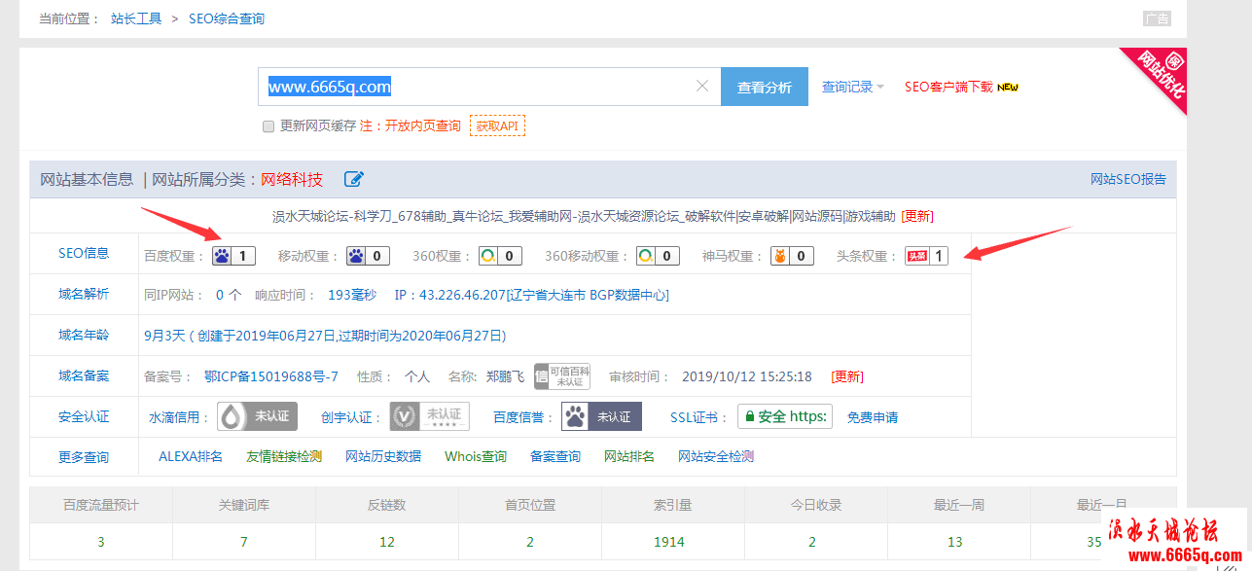Screen dimensions: 1252x571
Task: Click the mobile weight paw badge
Action: click(x=368, y=256)
